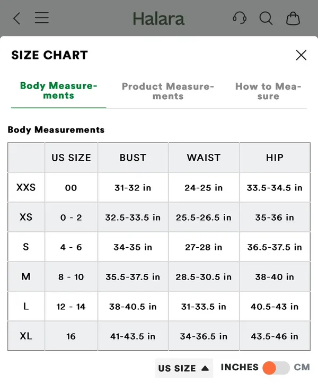Tap the WAIST column header
The width and height of the screenshot is (318, 391).
click(x=204, y=158)
